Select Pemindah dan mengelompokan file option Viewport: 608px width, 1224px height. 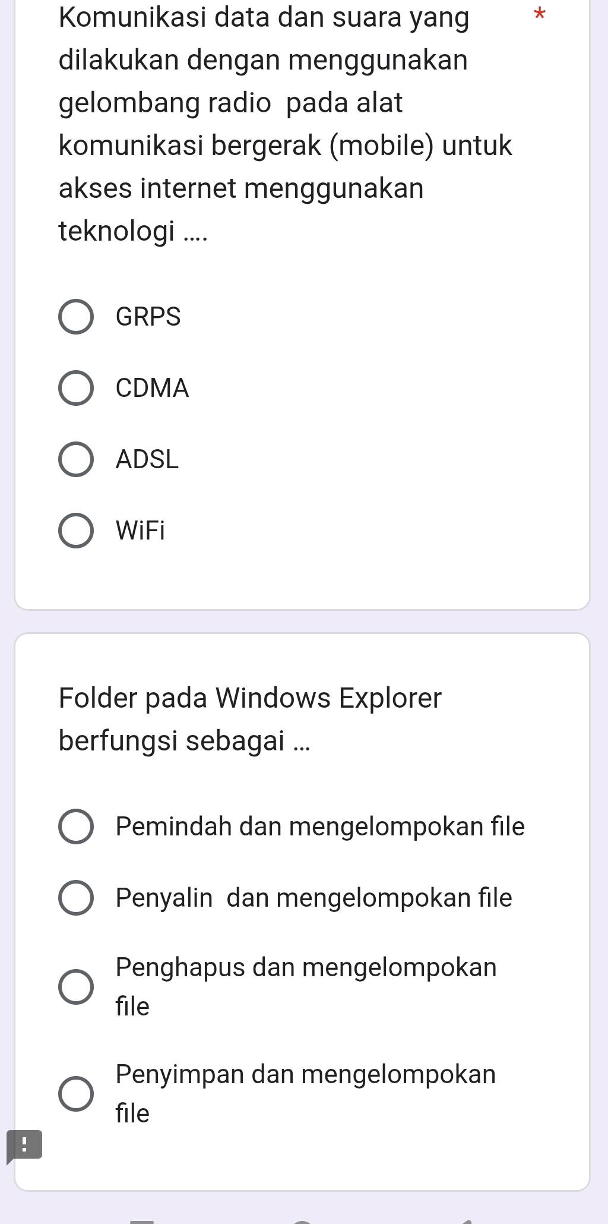click(x=76, y=826)
